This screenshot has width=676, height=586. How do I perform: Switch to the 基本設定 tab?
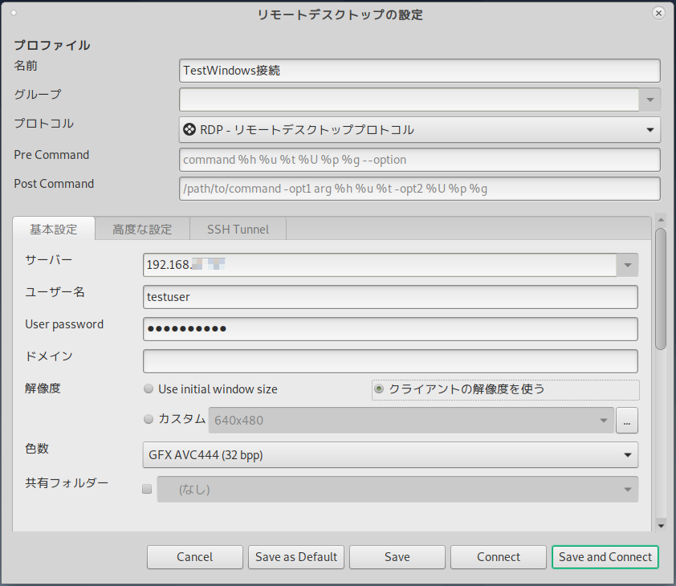[54, 229]
